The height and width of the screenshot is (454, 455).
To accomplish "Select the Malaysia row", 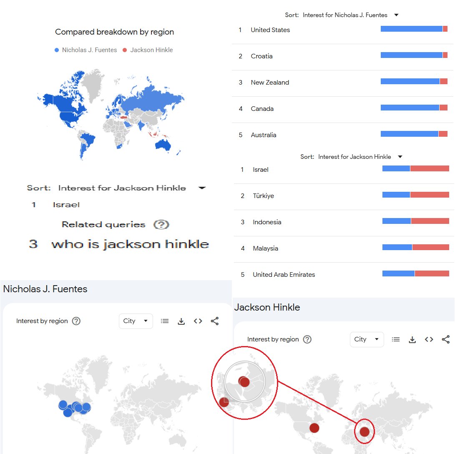I will point(344,248).
